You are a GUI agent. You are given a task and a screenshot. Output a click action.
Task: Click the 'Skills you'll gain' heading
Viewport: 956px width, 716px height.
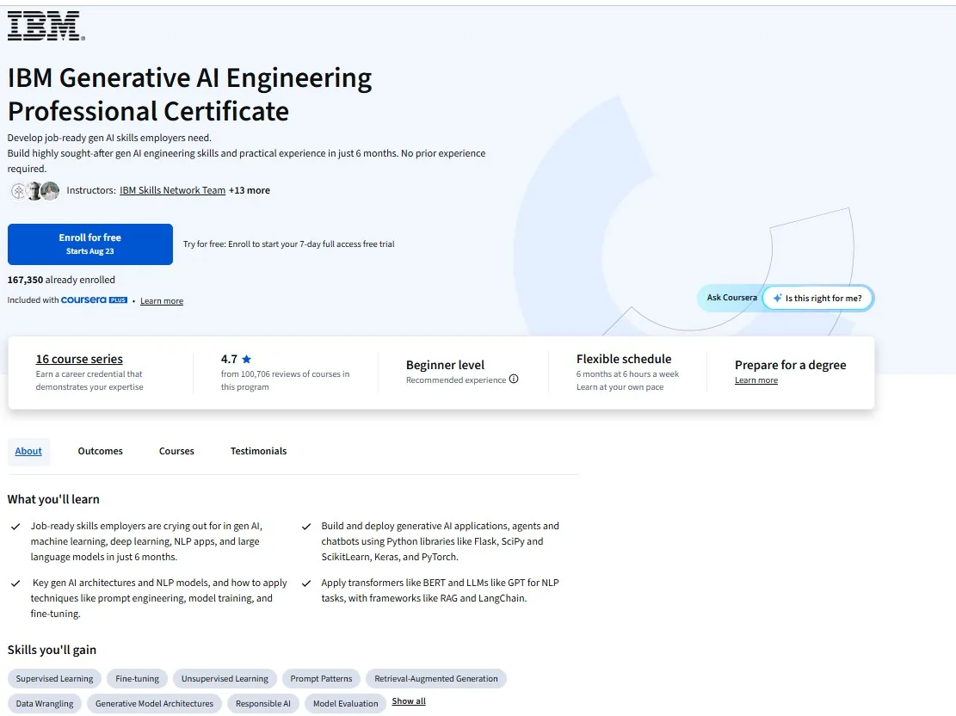[x=52, y=650]
